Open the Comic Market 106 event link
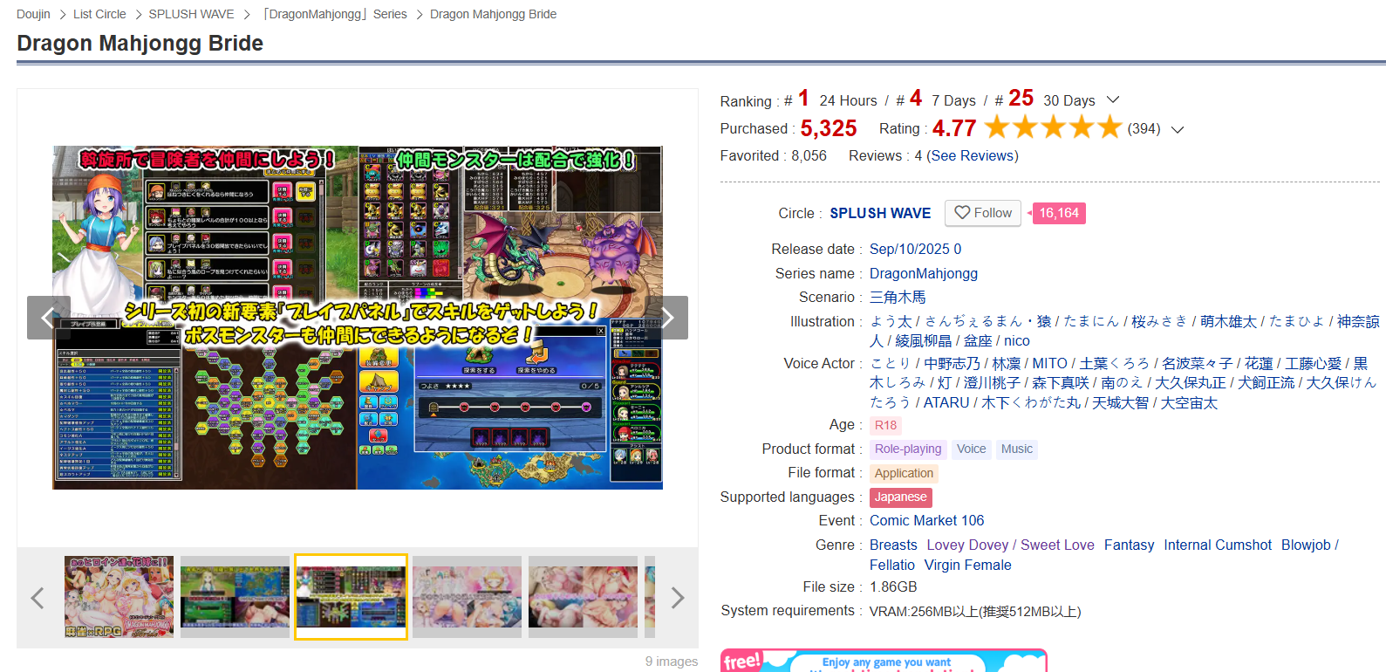This screenshot has height=672, width=1386. pyautogui.click(x=926, y=520)
